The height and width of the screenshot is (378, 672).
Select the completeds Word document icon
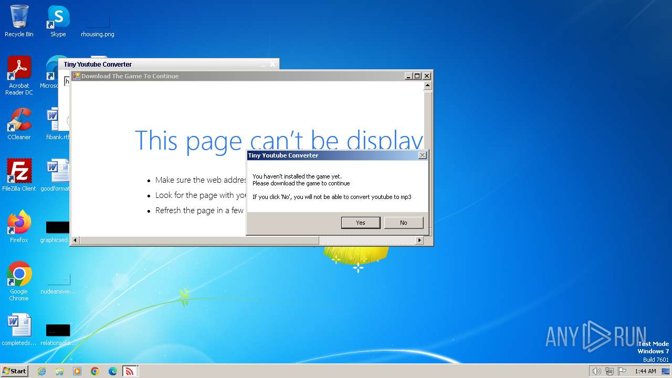(19, 330)
